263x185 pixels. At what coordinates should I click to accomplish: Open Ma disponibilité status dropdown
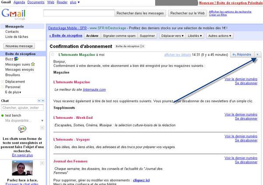click(x=42, y=121)
